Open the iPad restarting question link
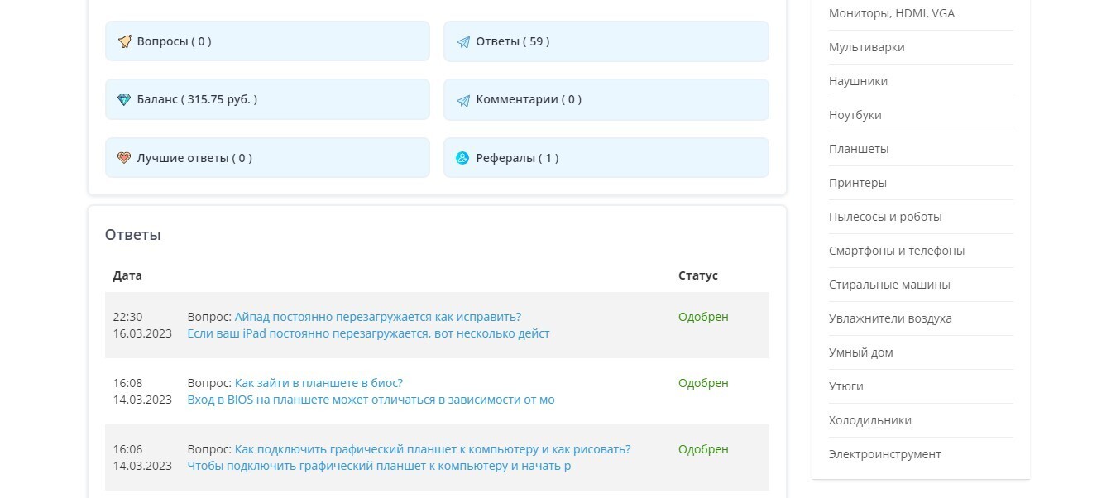Viewport: 1116px width, 498px height. click(x=377, y=316)
